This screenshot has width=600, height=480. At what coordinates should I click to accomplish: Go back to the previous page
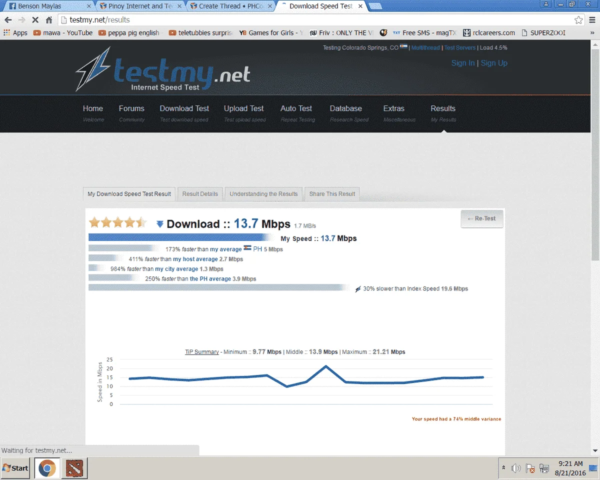coord(8,20)
